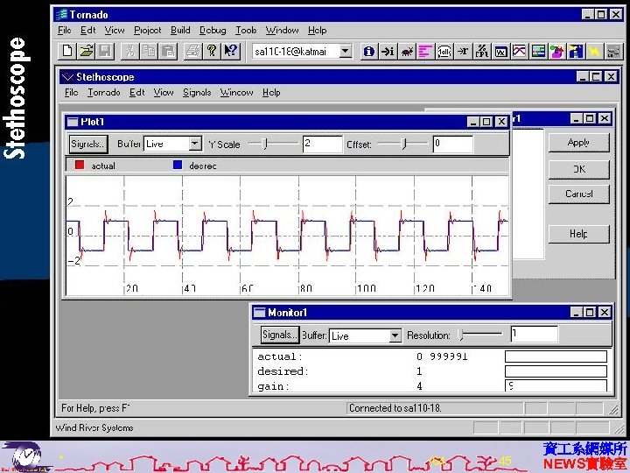Open the Stethoscope View menu

[164, 93]
